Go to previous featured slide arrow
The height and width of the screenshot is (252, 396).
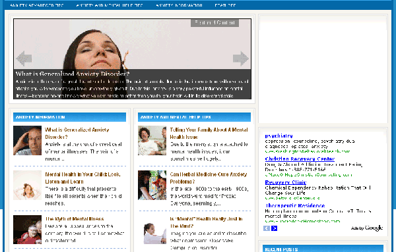tap(24, 59)
